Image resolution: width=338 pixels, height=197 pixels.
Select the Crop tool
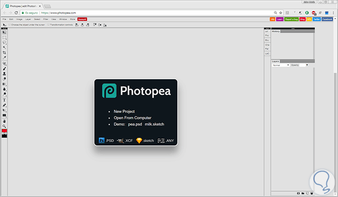4,53
